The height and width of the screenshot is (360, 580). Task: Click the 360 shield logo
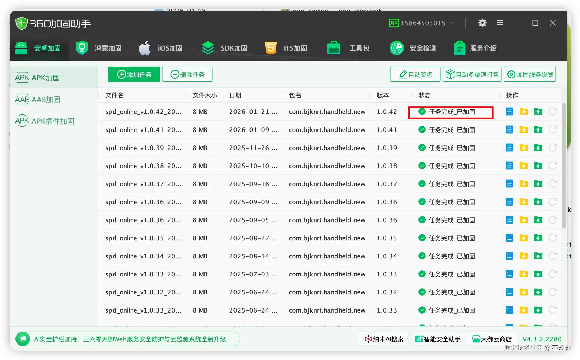(x=21, y=23)
